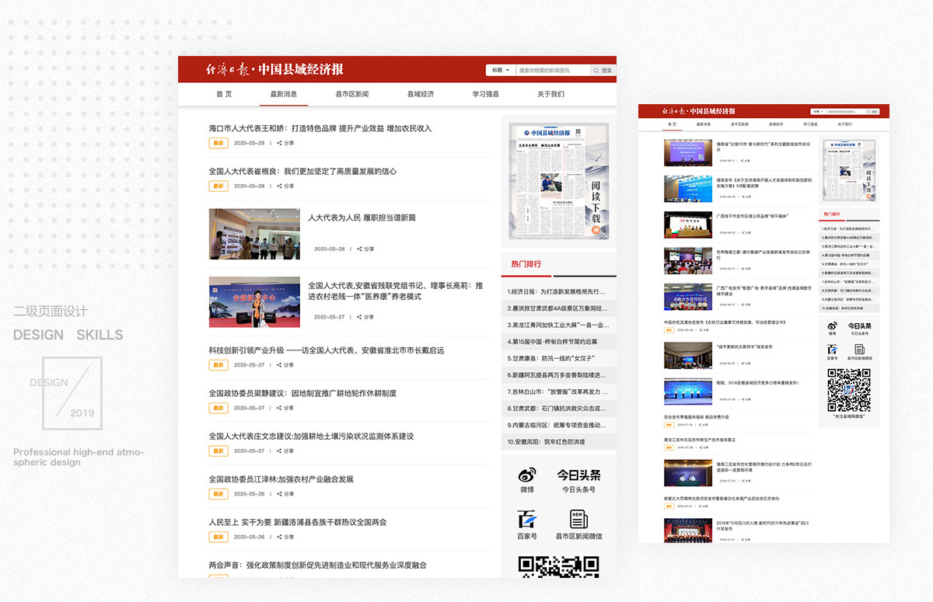Switch to the 县域经济 tab in the larger page

click(421, 94)
